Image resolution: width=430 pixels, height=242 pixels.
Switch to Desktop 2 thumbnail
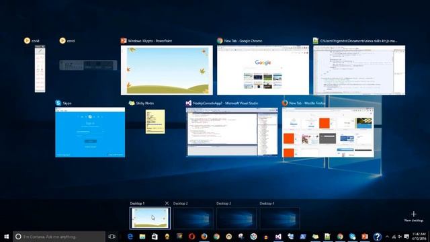coord(193,218)
